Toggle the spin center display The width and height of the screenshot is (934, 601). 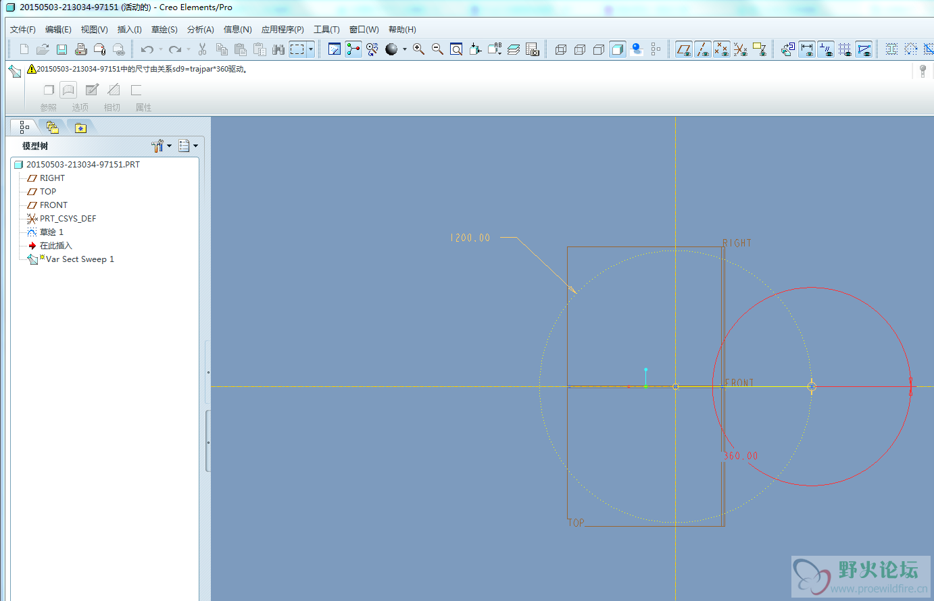point(353,49)
